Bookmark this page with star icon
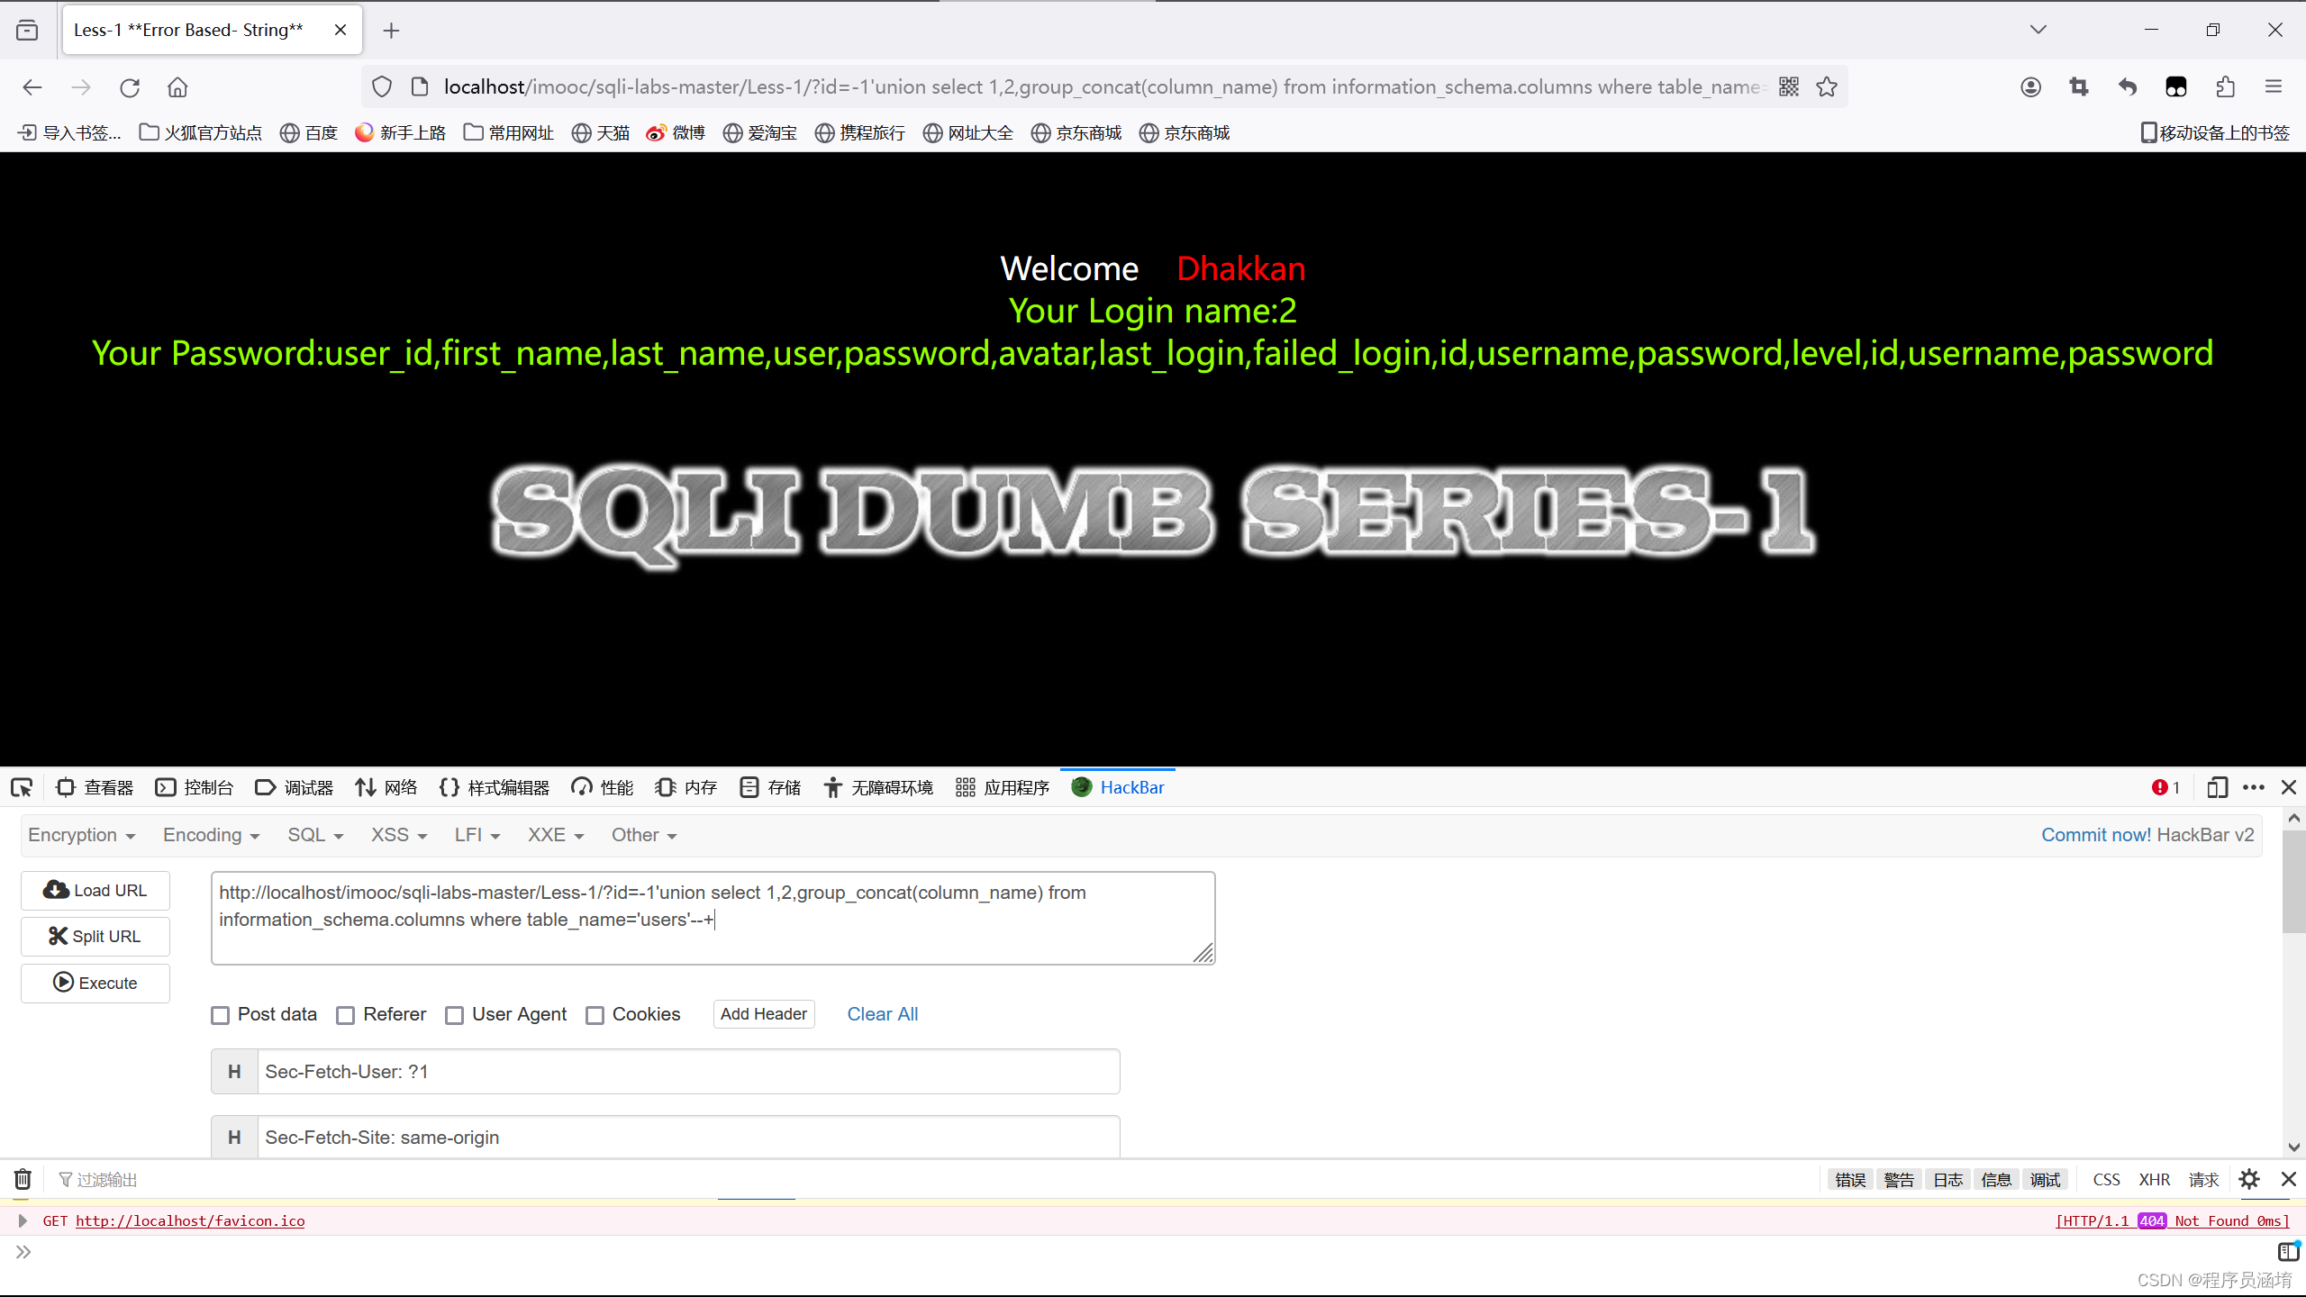The image size is (2306, 1297). (x=1827, y=87)
